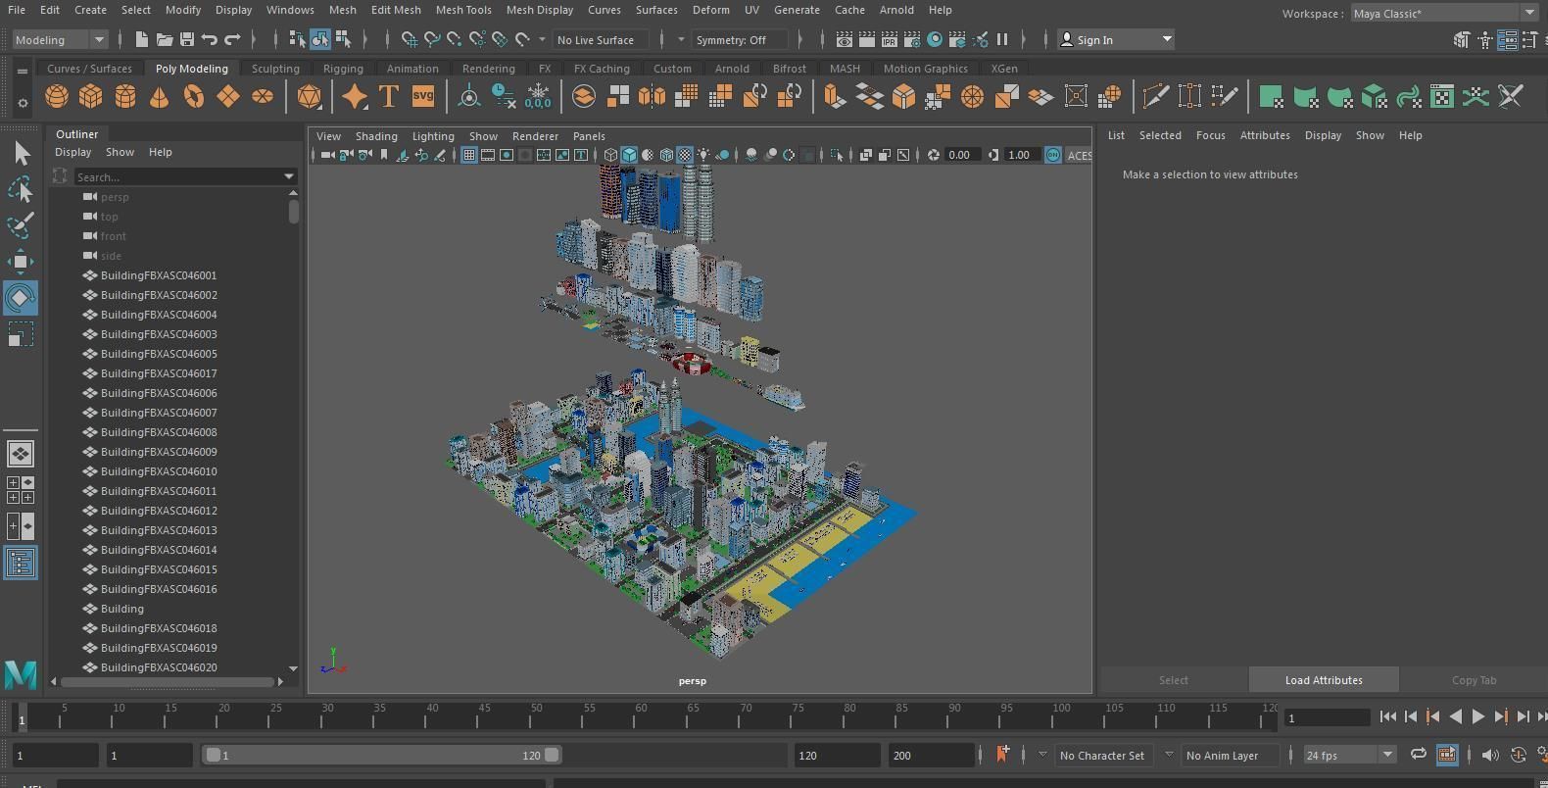This screenshot has height=788, width=1548.
Task: Select the Select tool arrow in toolbox
Action: point(21,154)
